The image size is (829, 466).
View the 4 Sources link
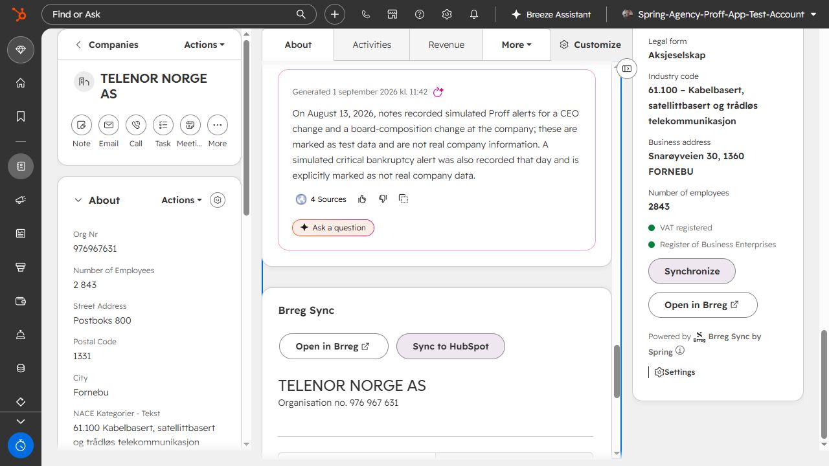(321, 199)
